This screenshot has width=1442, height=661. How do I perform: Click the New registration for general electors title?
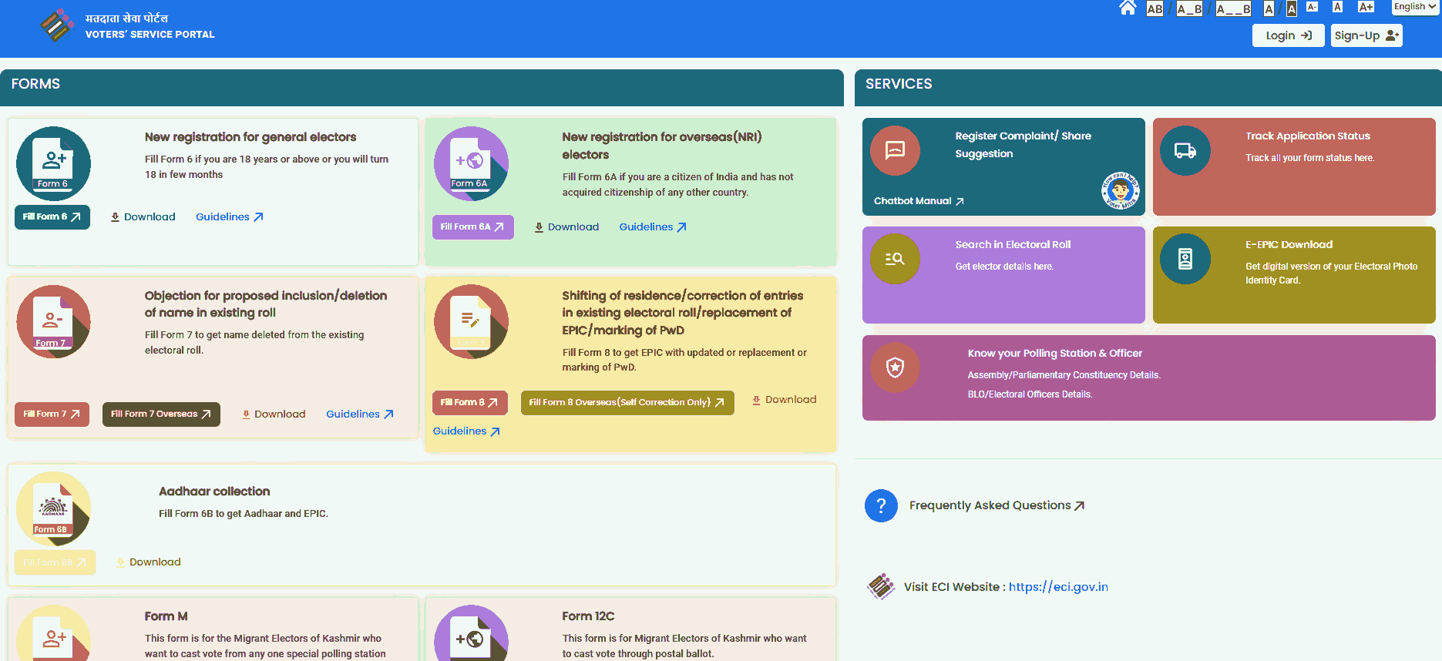[x=250, y=137]
